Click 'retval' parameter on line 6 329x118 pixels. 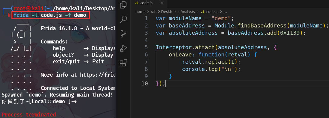point(238,55)
